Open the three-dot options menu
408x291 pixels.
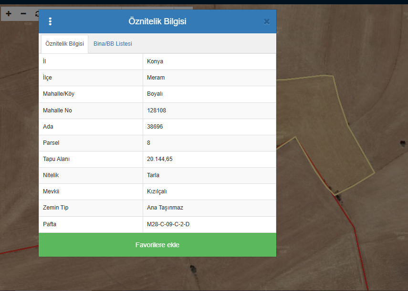point(50,21)
